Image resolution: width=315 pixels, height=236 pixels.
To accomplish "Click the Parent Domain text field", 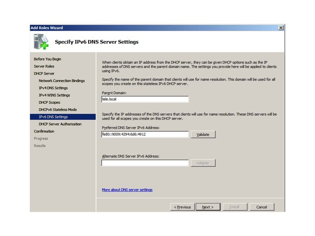I will (145, 99).
